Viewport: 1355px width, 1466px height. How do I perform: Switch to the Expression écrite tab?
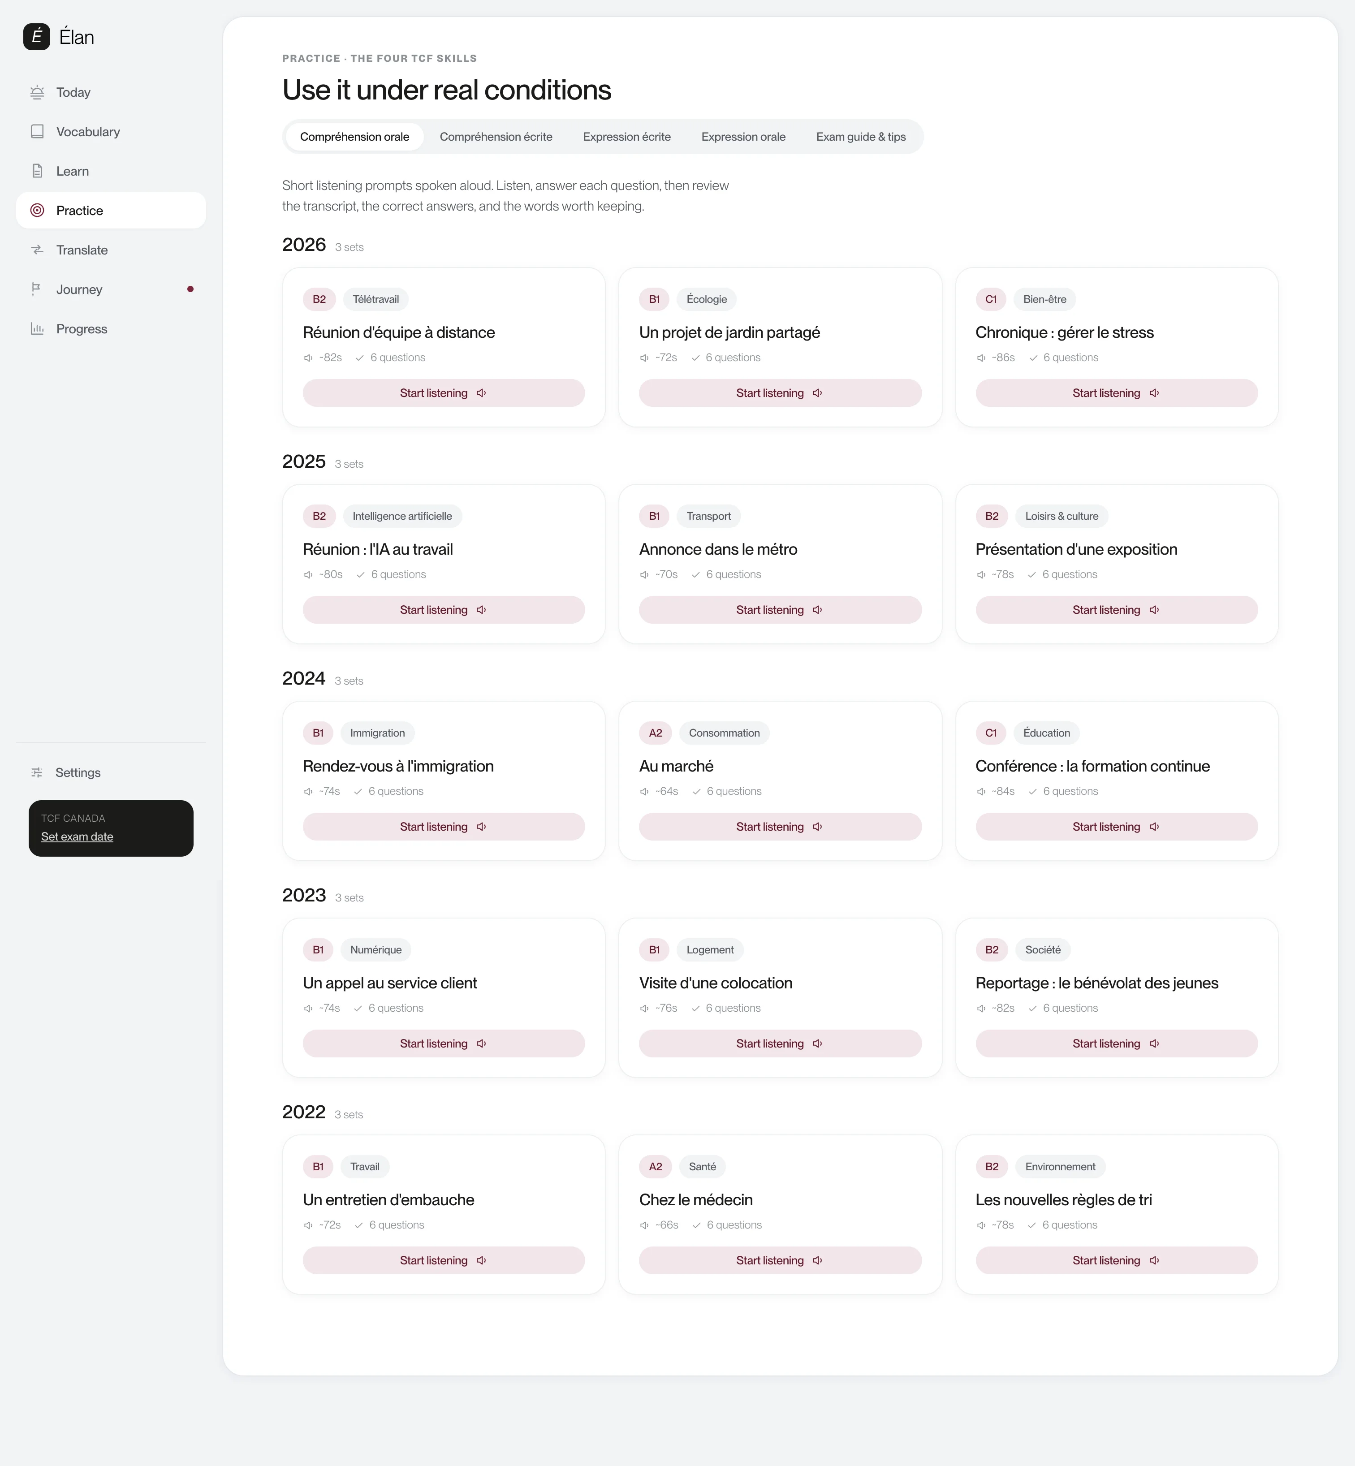point(627,137)
